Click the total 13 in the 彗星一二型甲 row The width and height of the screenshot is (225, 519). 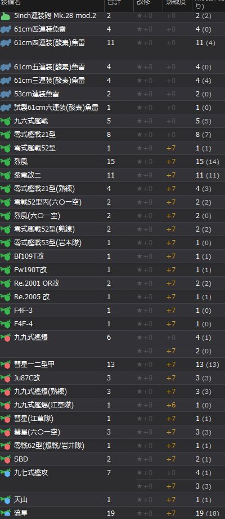click(111, 365)
